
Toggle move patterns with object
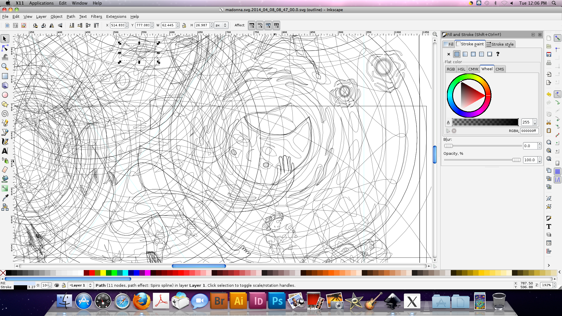(x=276, y=25)
